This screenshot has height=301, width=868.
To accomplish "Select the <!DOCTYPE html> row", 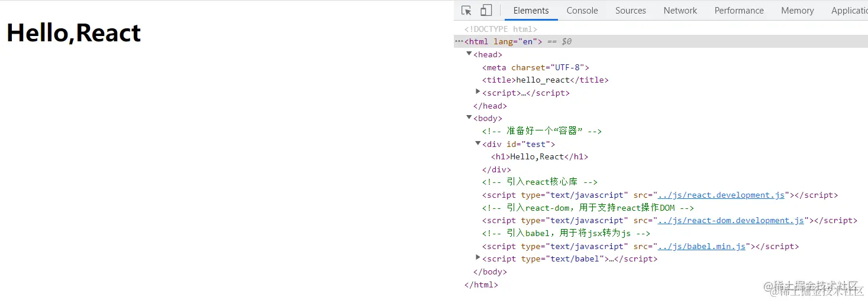I will (x=501, y=29).
